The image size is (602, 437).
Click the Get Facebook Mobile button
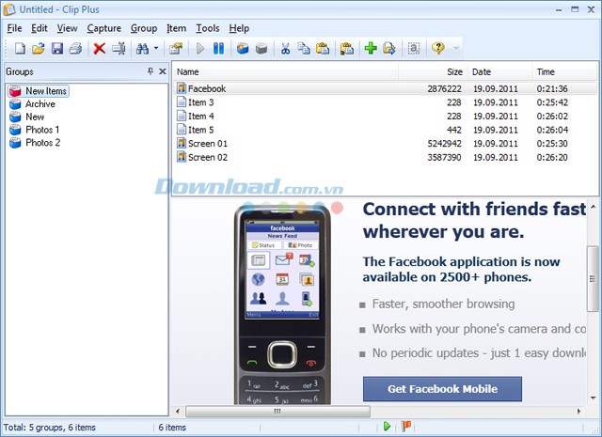coord(442,388)
